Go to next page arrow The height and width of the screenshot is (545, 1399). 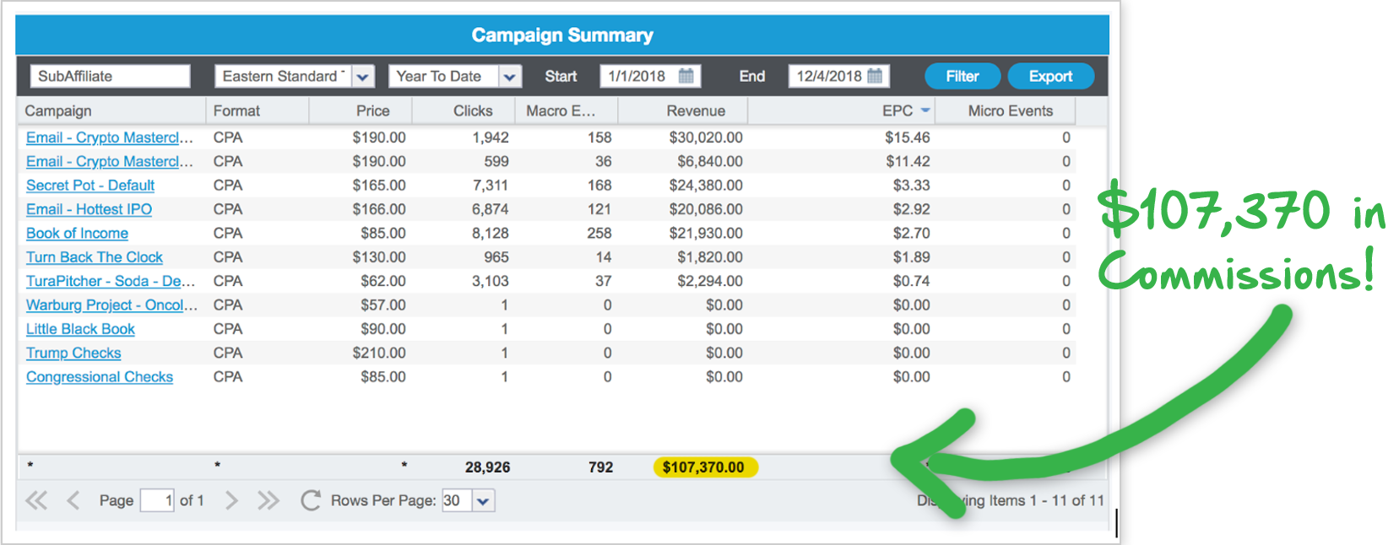(231, 500)
